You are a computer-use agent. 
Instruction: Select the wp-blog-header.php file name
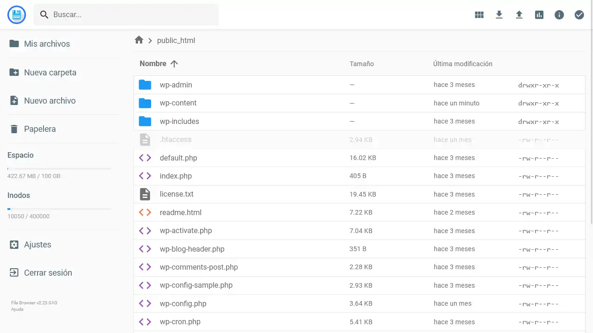coord(192,249)
